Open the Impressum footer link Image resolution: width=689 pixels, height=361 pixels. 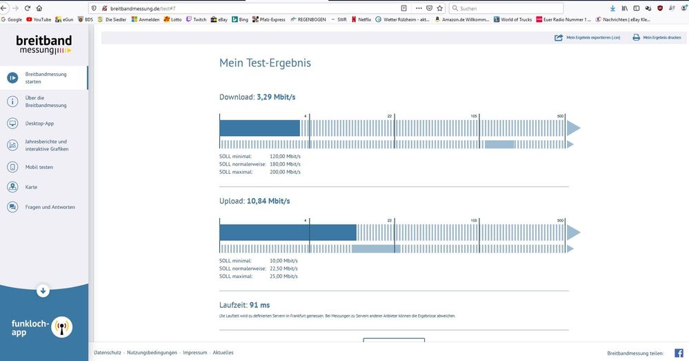tap(194, 353)
